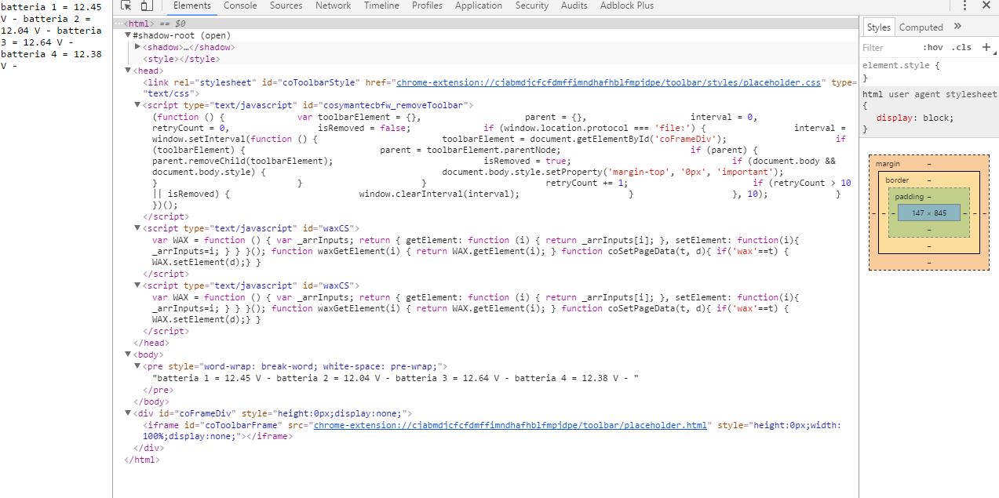Collapse the #shadow-root node
This screenshot has height=498, width=999.
[x=128, y=35]
